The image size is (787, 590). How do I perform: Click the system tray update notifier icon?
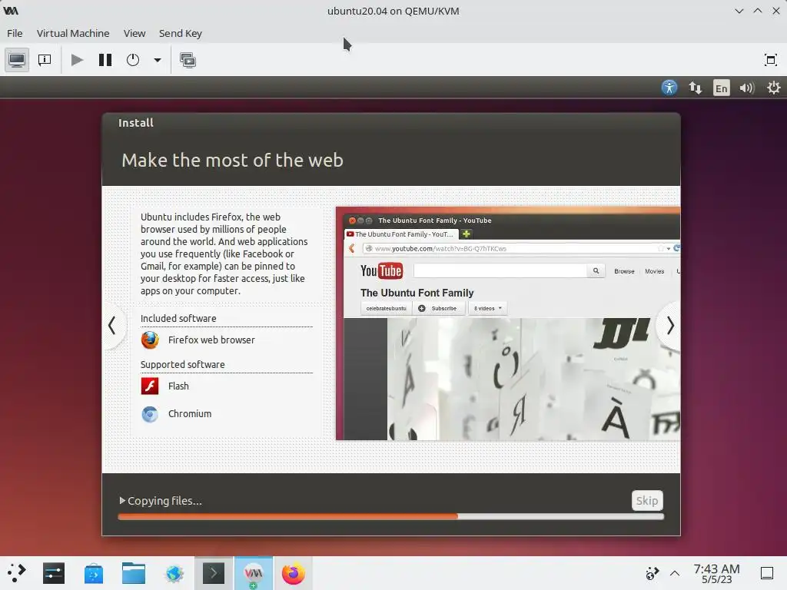coord(652,573)
